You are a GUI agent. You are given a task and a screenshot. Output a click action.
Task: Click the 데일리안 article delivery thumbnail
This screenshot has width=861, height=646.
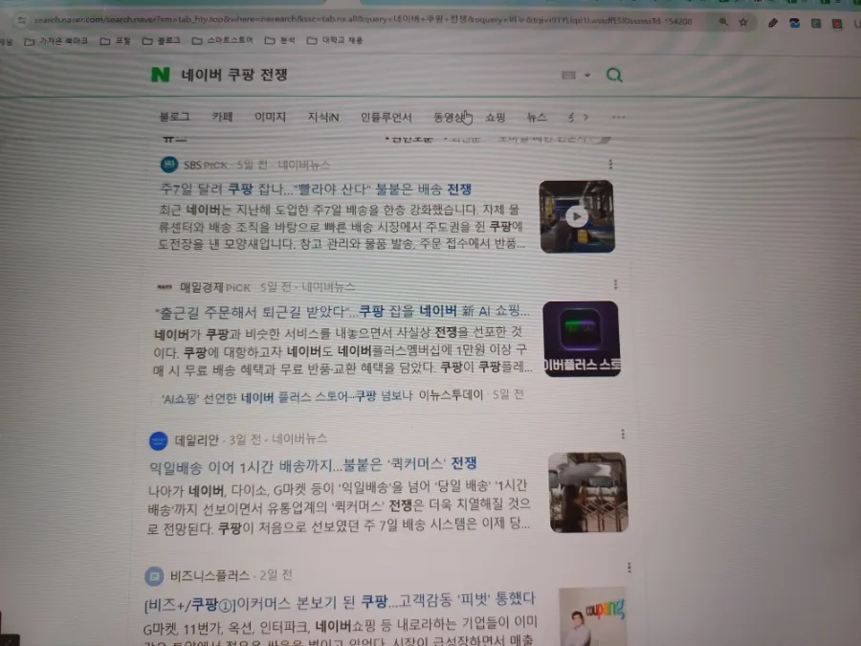pos(588,492)
